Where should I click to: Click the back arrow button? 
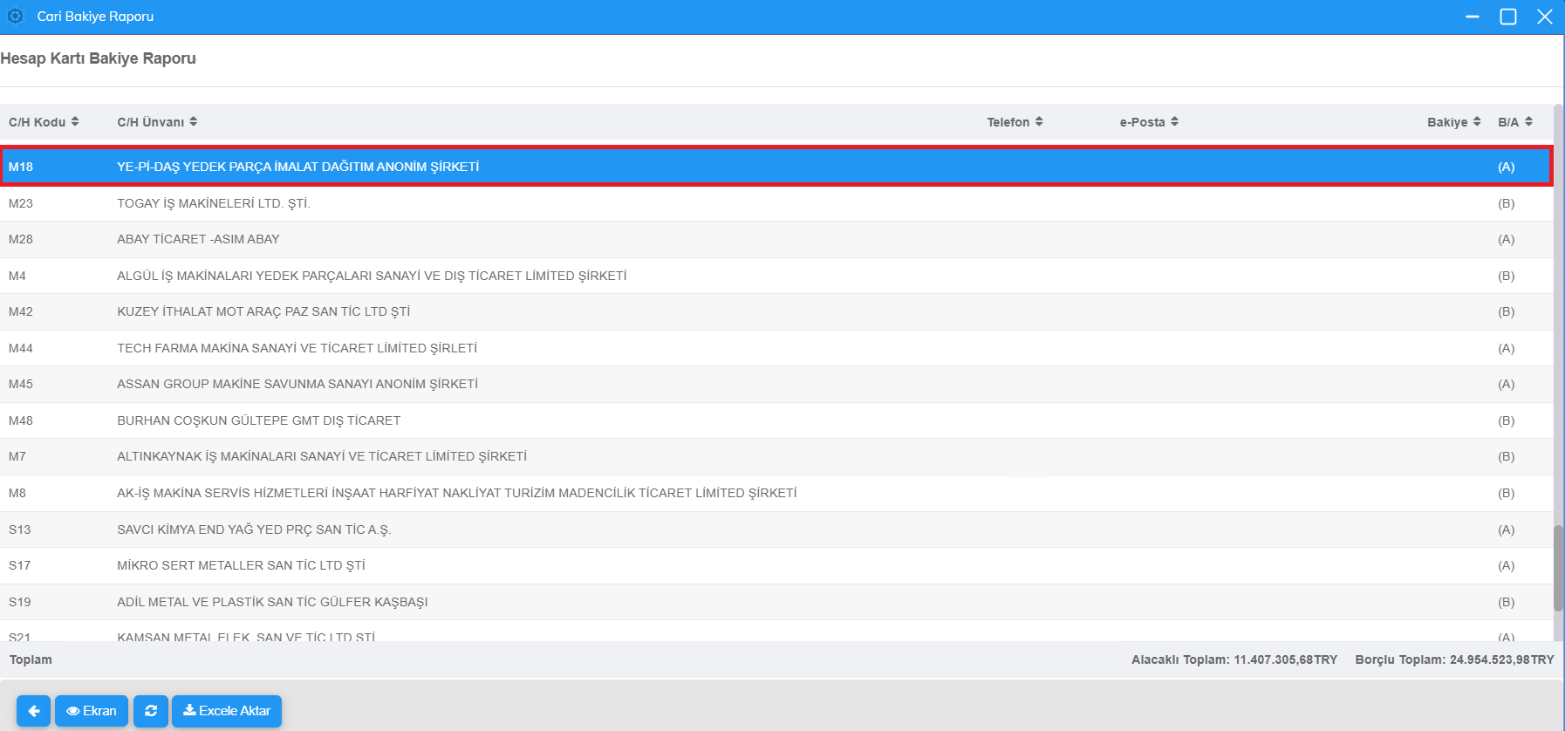[x=33, y=711]
